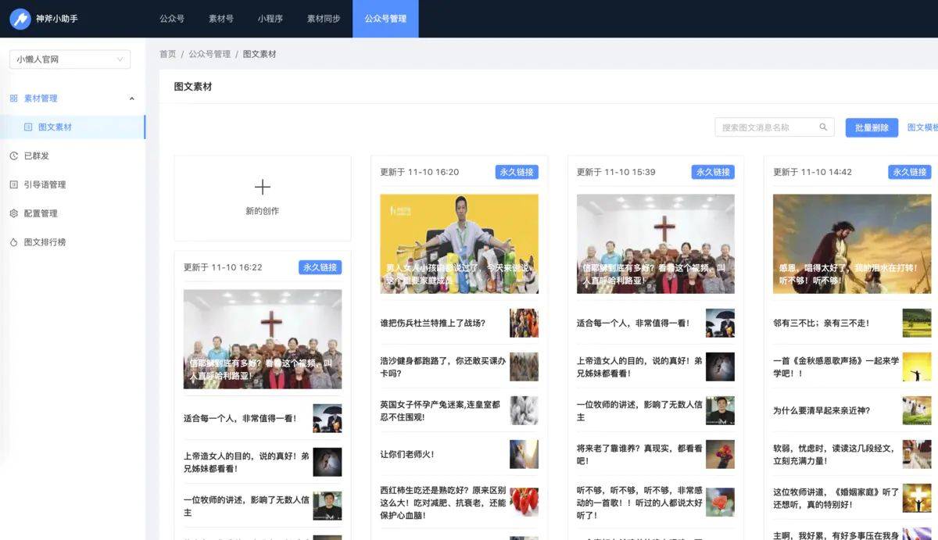The height and width of the screenshot is (540, 938).
Task: Open the 图文模板 link
Action: (x=922, y=127)
